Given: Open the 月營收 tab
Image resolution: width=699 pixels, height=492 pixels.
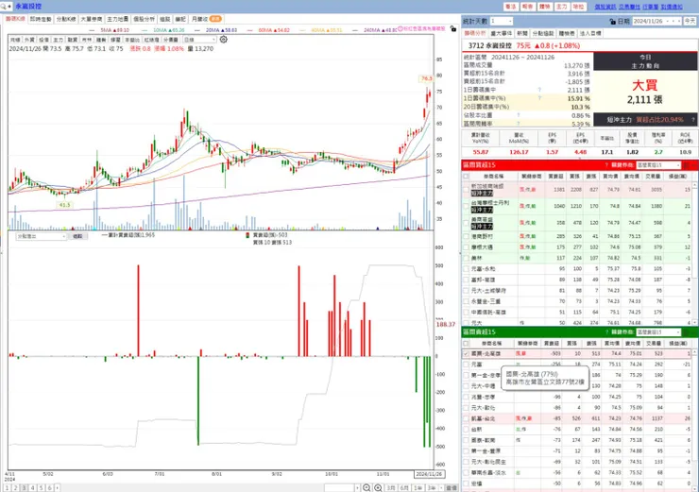Looking at the screenshot, I should tap(206, 19).
